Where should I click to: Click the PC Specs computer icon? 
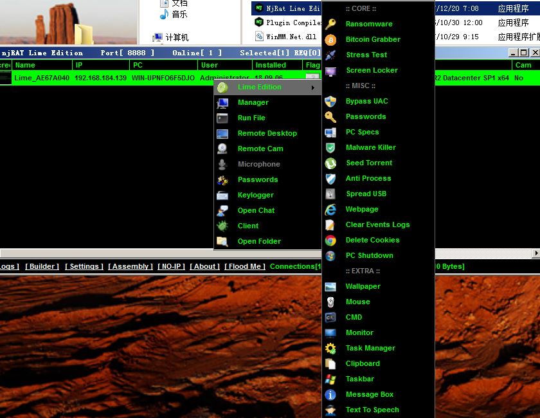coord(330,132)
